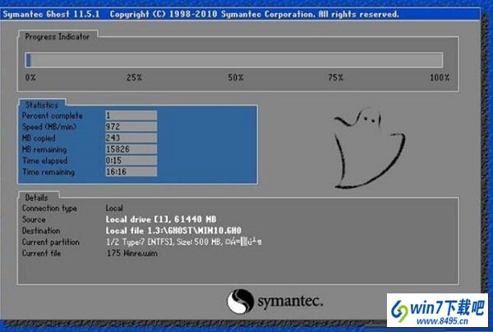Click the Time elapsed label
This screenshot has height=332, width=493.
(x=44, y=160)
